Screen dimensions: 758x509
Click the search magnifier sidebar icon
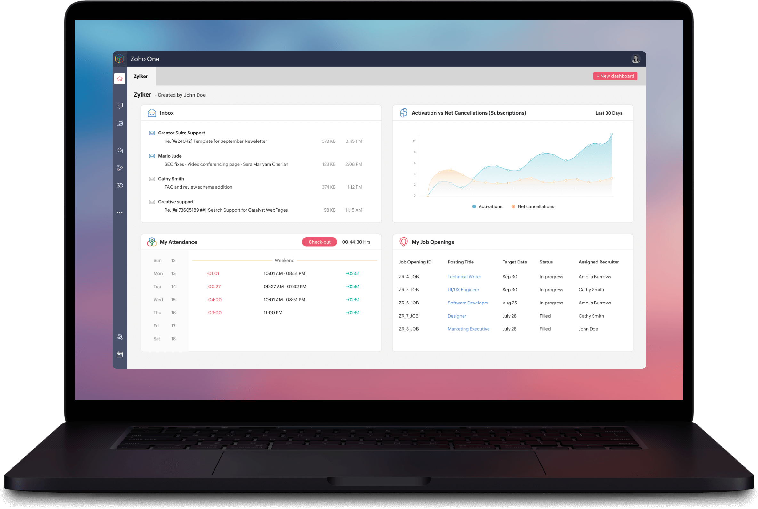point(119,336)
